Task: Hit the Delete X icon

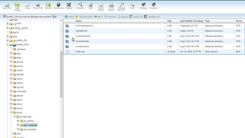Action: [x=69, y=6]
